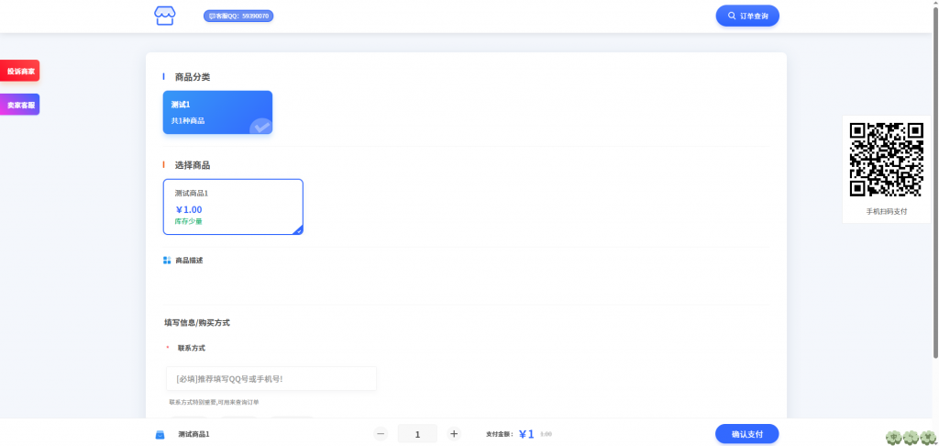This screenshot has height=446, width=939.
Task: Focus the 联系方式 contact input field
Action: click(x=271, y=378)
